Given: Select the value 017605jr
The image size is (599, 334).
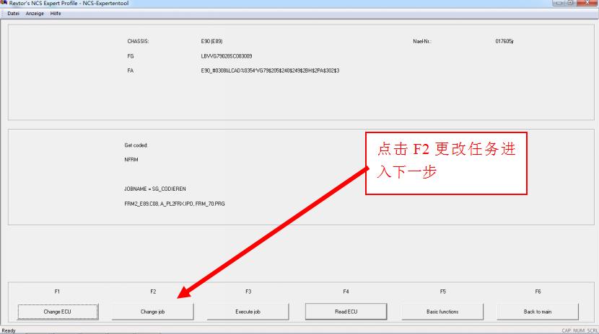Looking at the screenshot, I should coord(504,41).
